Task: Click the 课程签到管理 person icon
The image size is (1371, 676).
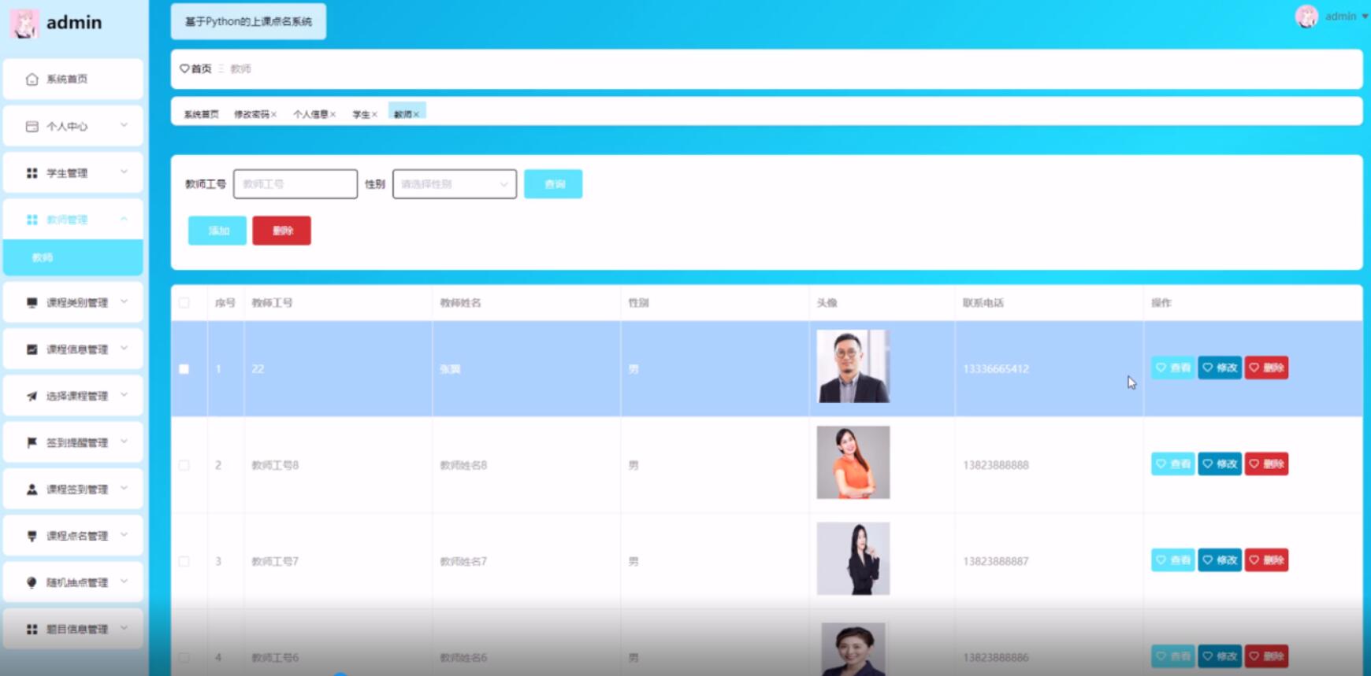Action: (32, 489)
